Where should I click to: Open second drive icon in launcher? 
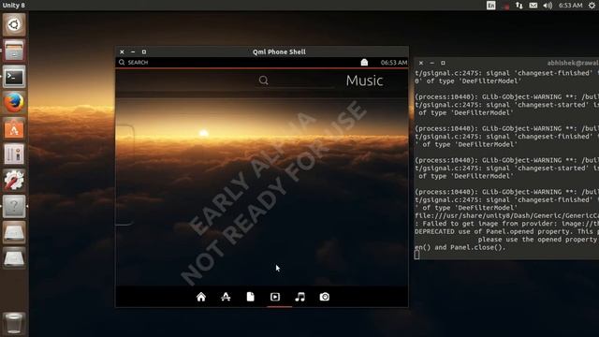point(14,258)
